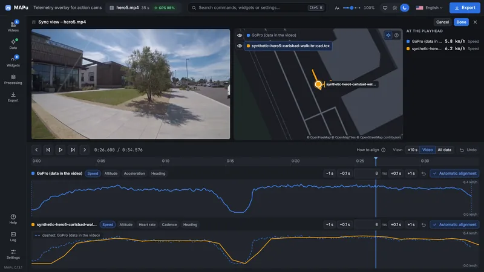Step back one frame with left chevron
484x272 pixels.
tap(36, 150)
